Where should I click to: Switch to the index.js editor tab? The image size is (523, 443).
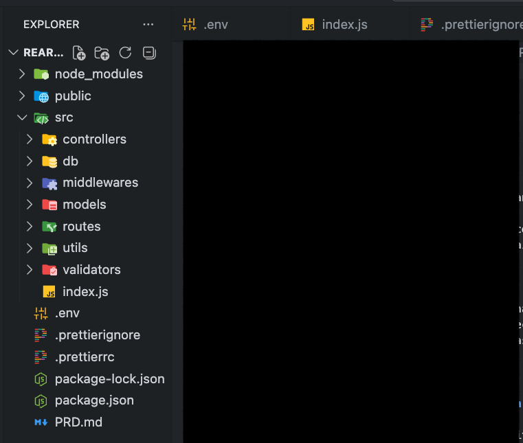[x=350, y=24]
